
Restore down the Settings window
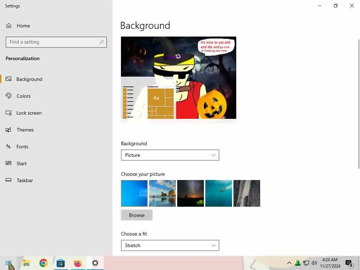[x=336, y=6]
